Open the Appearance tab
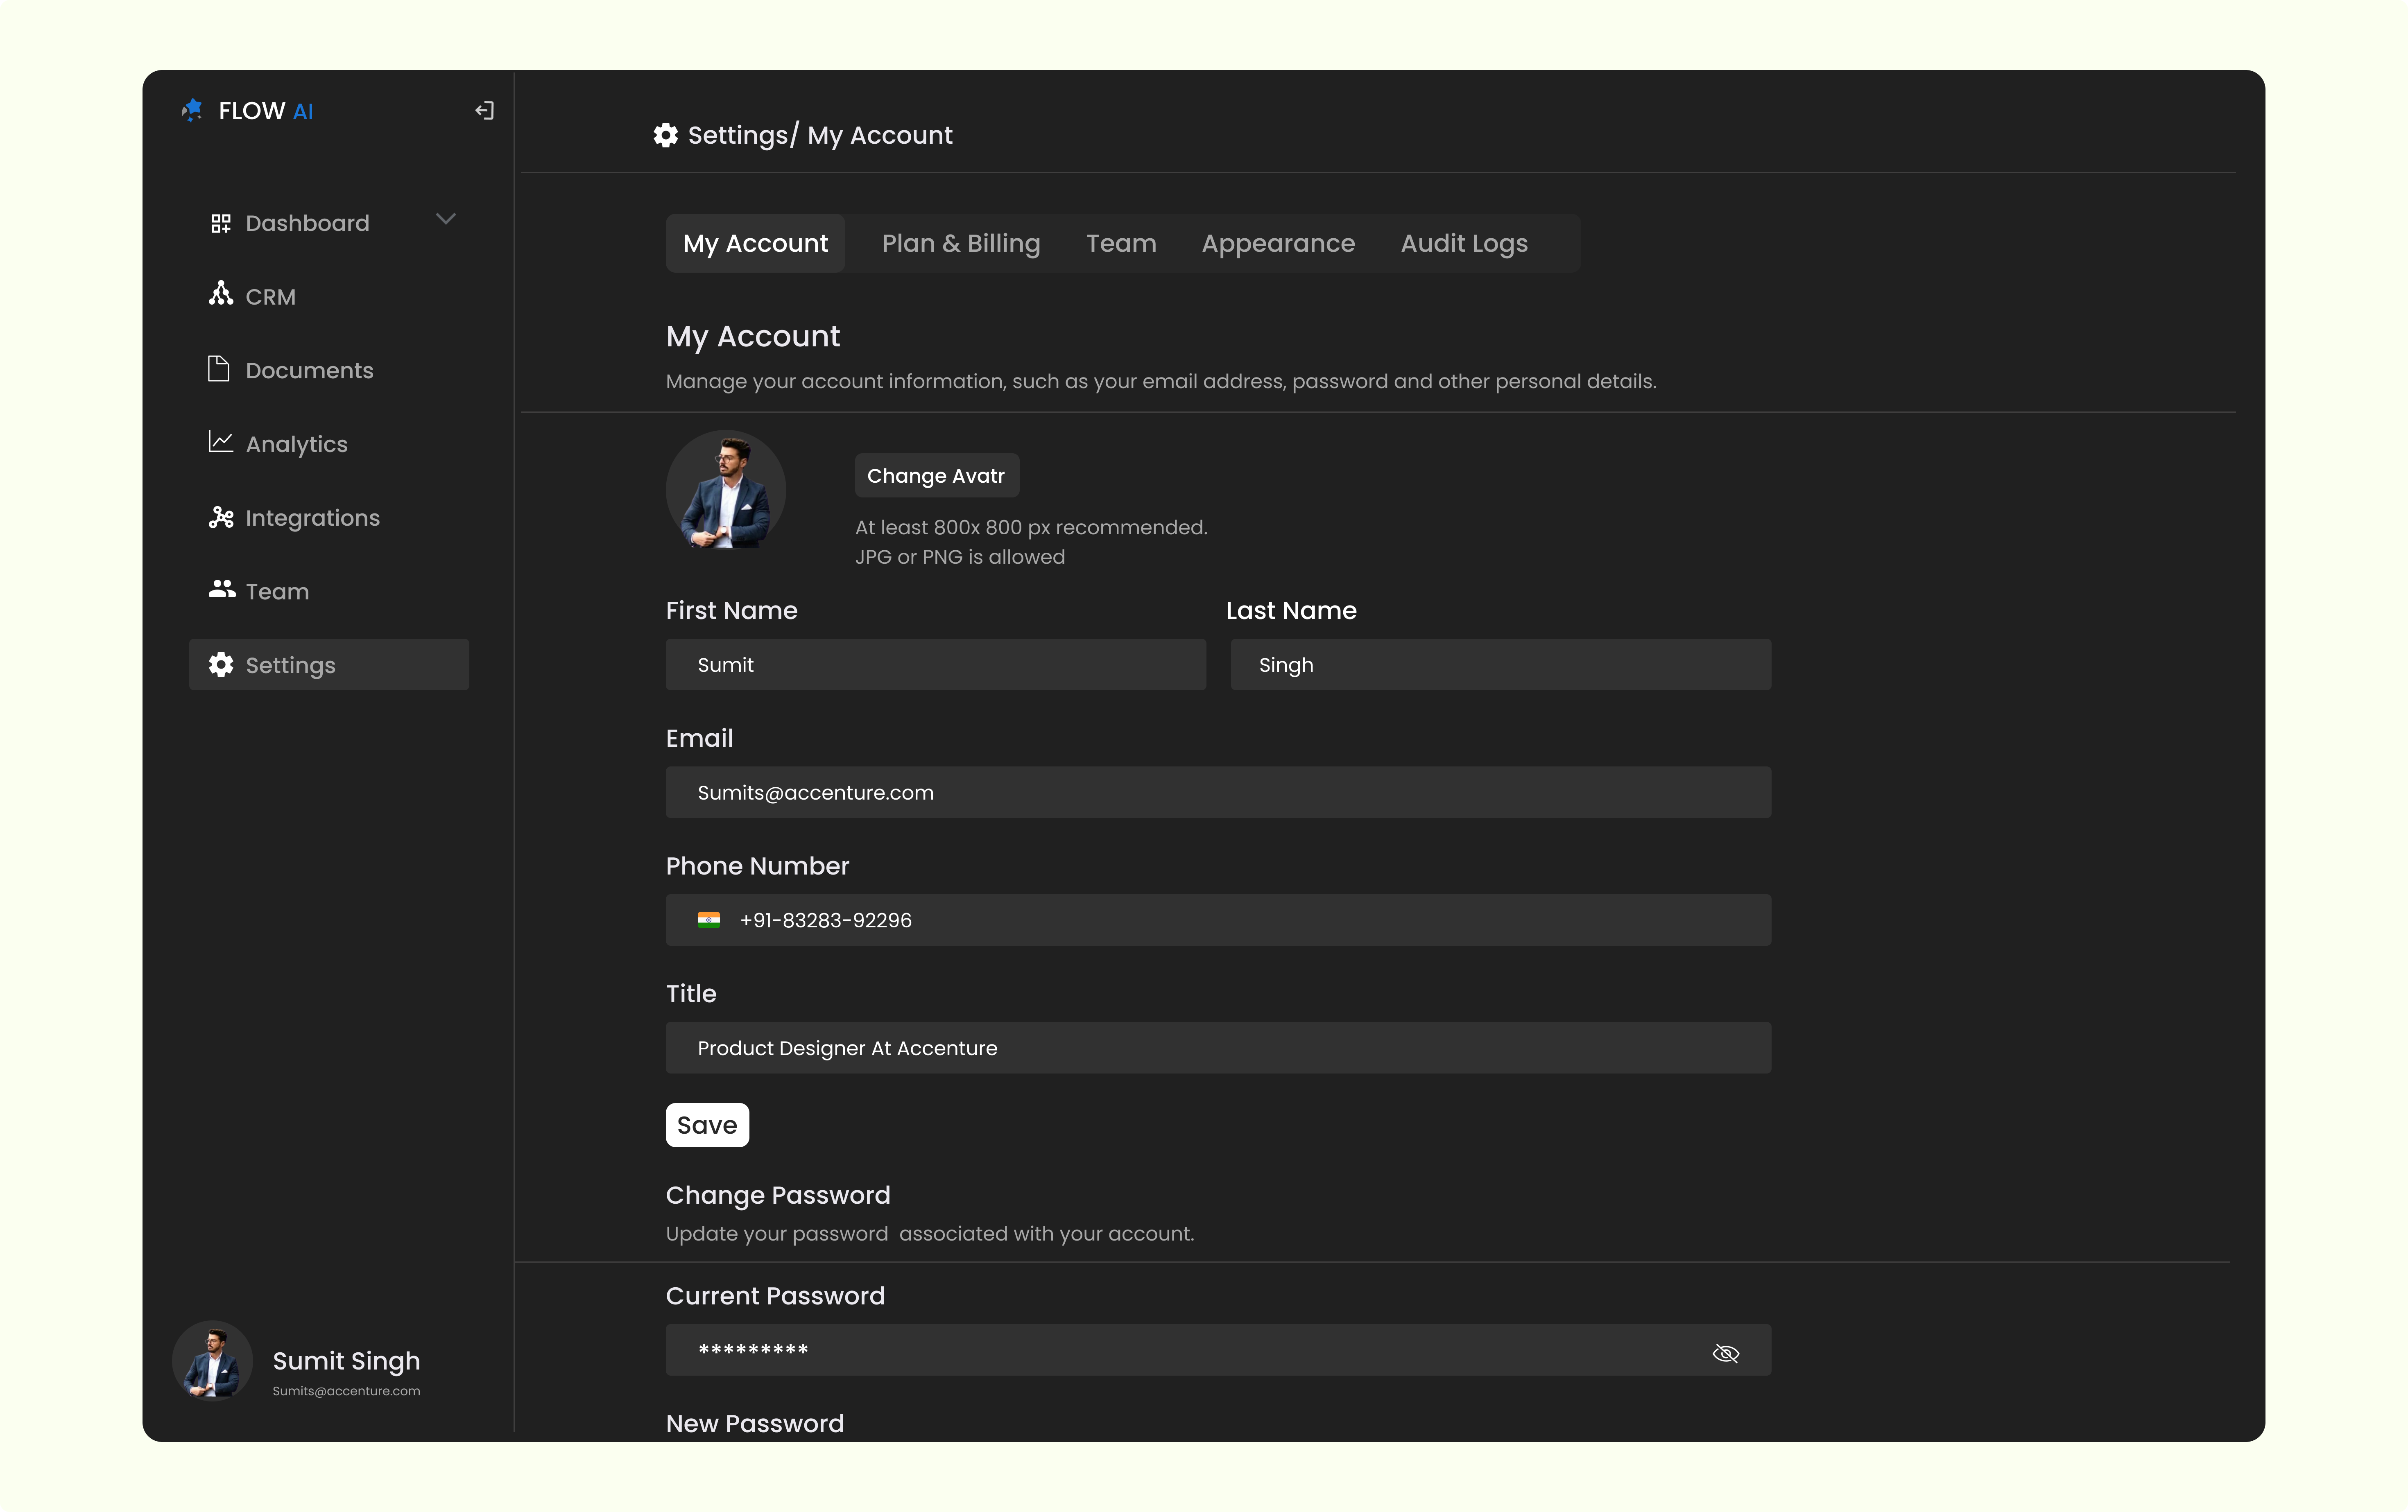 (x=1278, y=243)
